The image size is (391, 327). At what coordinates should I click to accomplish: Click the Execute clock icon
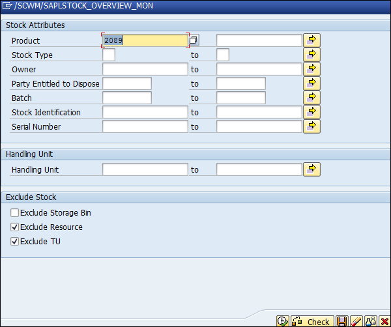(283, 321)
